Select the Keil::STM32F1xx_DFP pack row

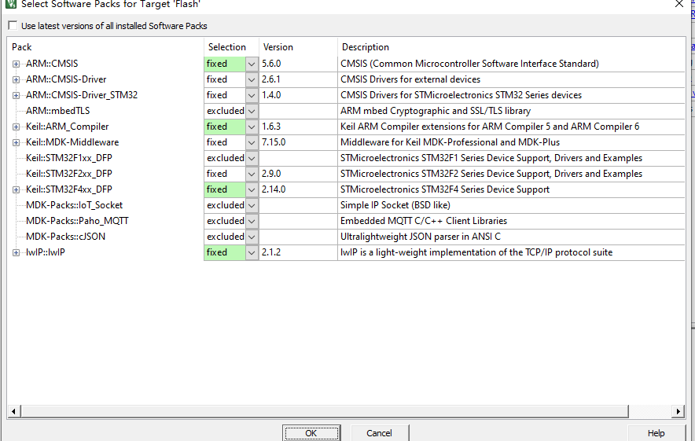(69, 158)
